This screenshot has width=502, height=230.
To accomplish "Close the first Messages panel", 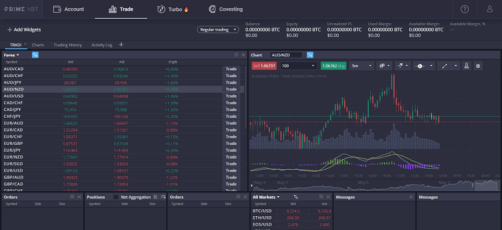I will click(x=411, y=197).
